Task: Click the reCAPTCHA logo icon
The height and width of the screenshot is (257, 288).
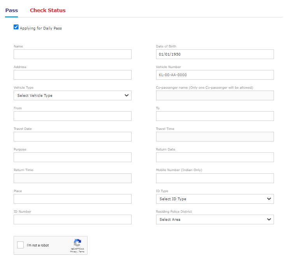Action: (x=77, y=243)
